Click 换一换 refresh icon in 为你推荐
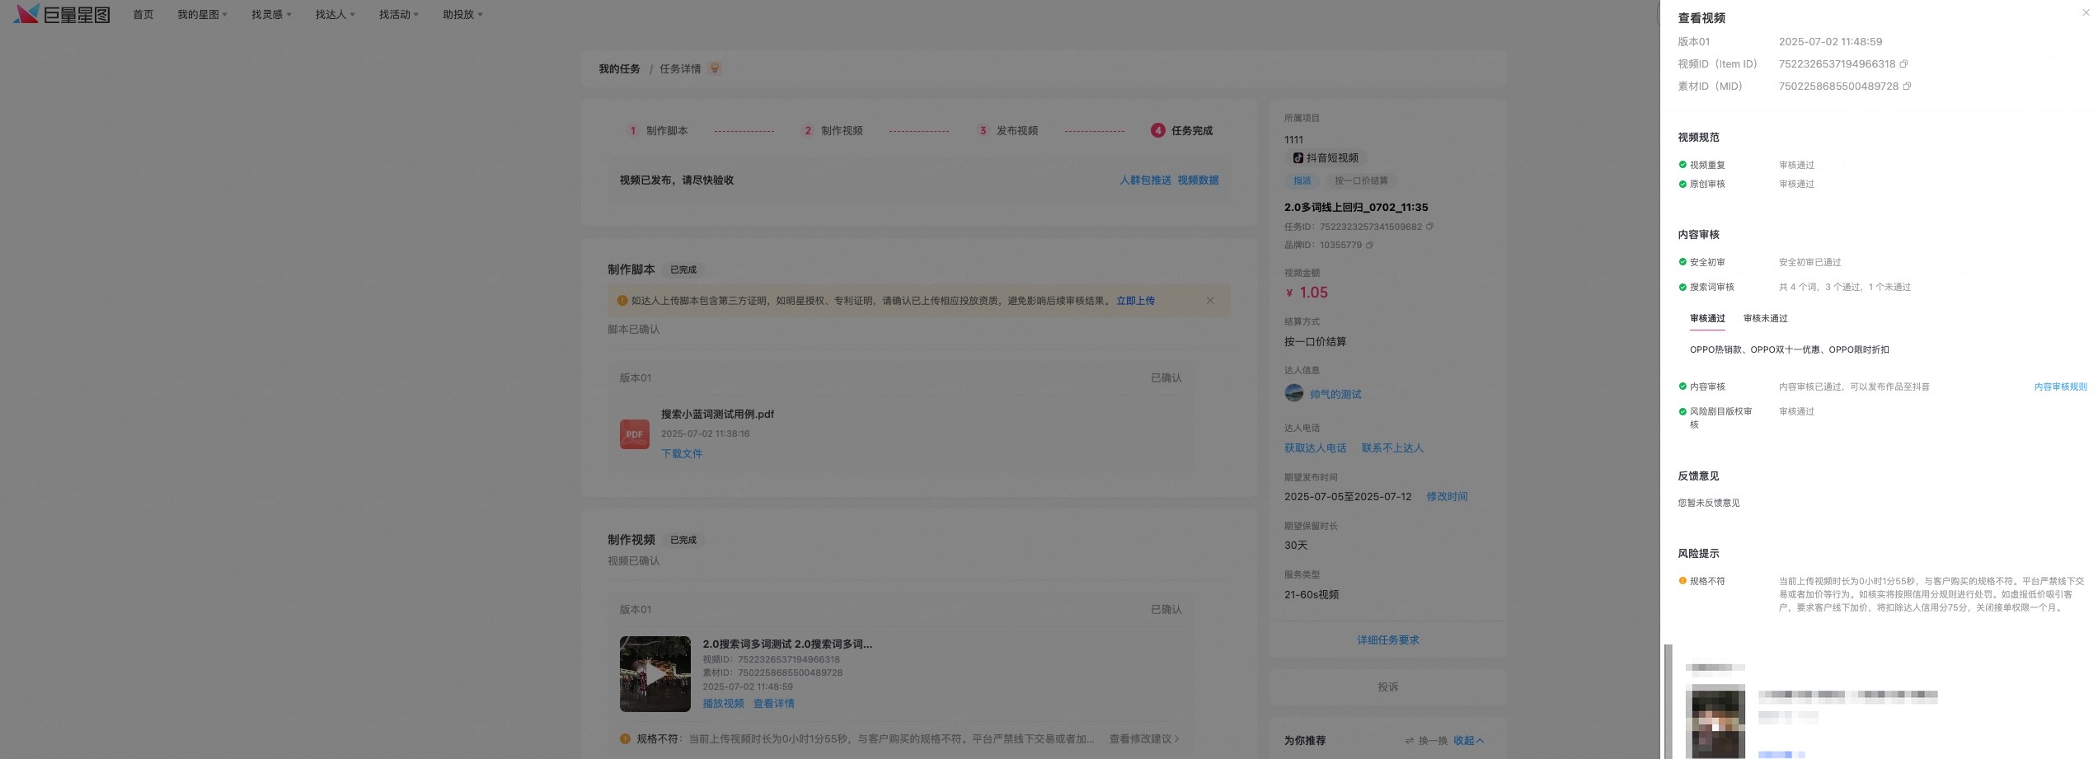Screen dimensions: 2098x759 (x=1409, y=741)
